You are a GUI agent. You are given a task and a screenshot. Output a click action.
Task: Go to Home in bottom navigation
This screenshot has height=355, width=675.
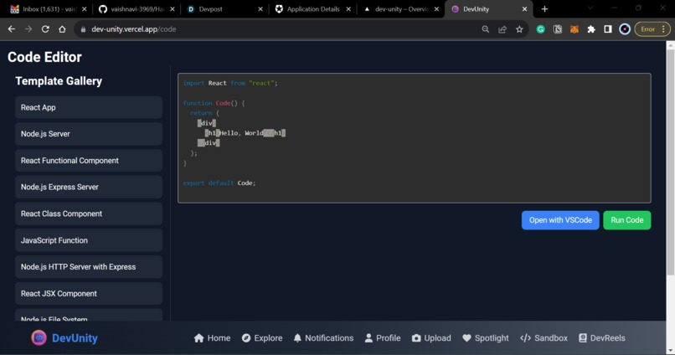pos(212,338)
